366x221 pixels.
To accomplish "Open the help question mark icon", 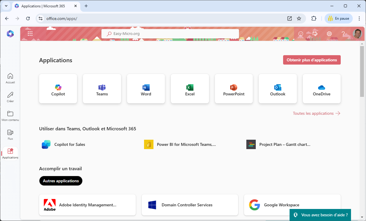I will (x=343, y=34).
